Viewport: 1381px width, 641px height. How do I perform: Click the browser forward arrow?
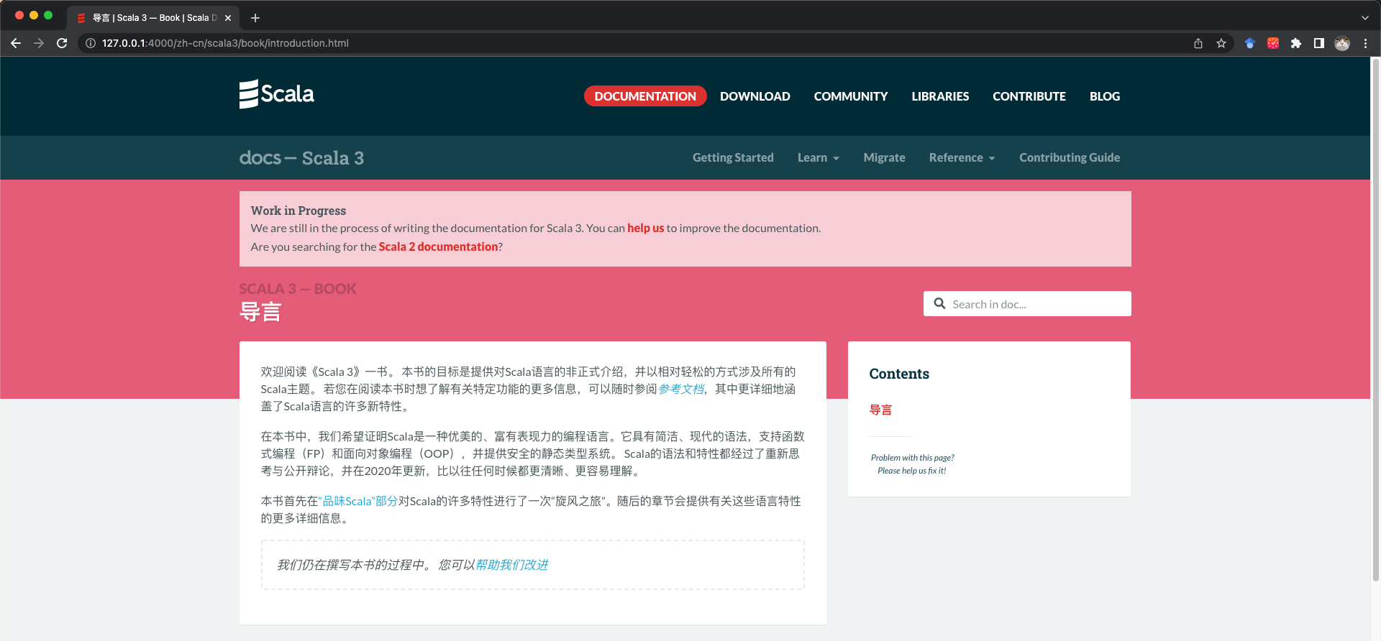click(x=39, y=43)
